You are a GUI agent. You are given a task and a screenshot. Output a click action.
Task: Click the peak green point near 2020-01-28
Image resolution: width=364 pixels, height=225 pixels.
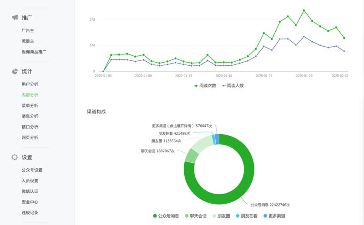tap(303, 10)
